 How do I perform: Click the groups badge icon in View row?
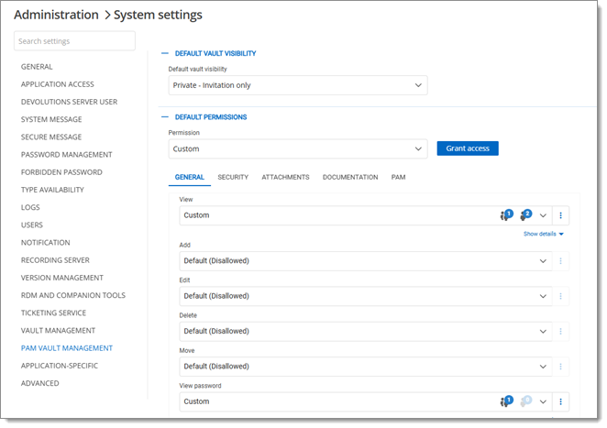(x=525, y=215)
